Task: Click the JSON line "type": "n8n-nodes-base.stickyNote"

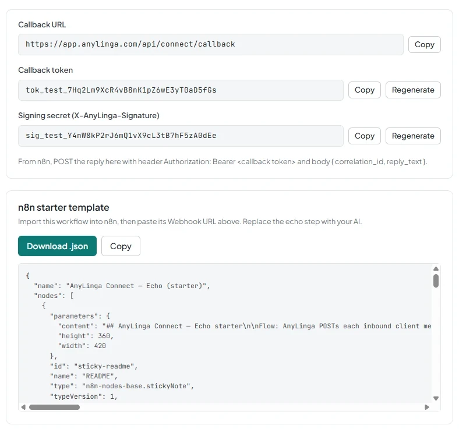Action: tap(122, 386)
